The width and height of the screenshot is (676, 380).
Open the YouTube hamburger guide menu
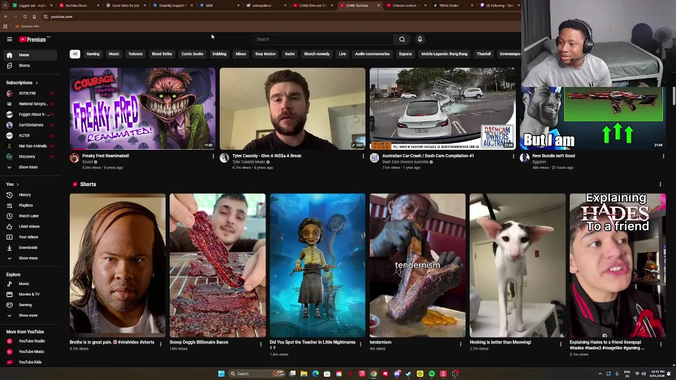pyautogui.click(x=10, y=39)
